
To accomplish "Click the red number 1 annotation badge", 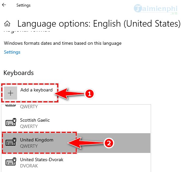I will [90, 94].
